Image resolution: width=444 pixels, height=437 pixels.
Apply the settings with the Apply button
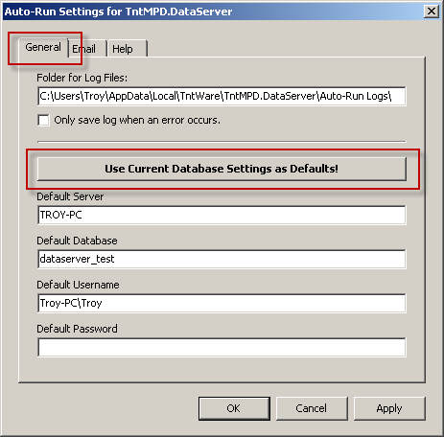click(x=389, y=408)
